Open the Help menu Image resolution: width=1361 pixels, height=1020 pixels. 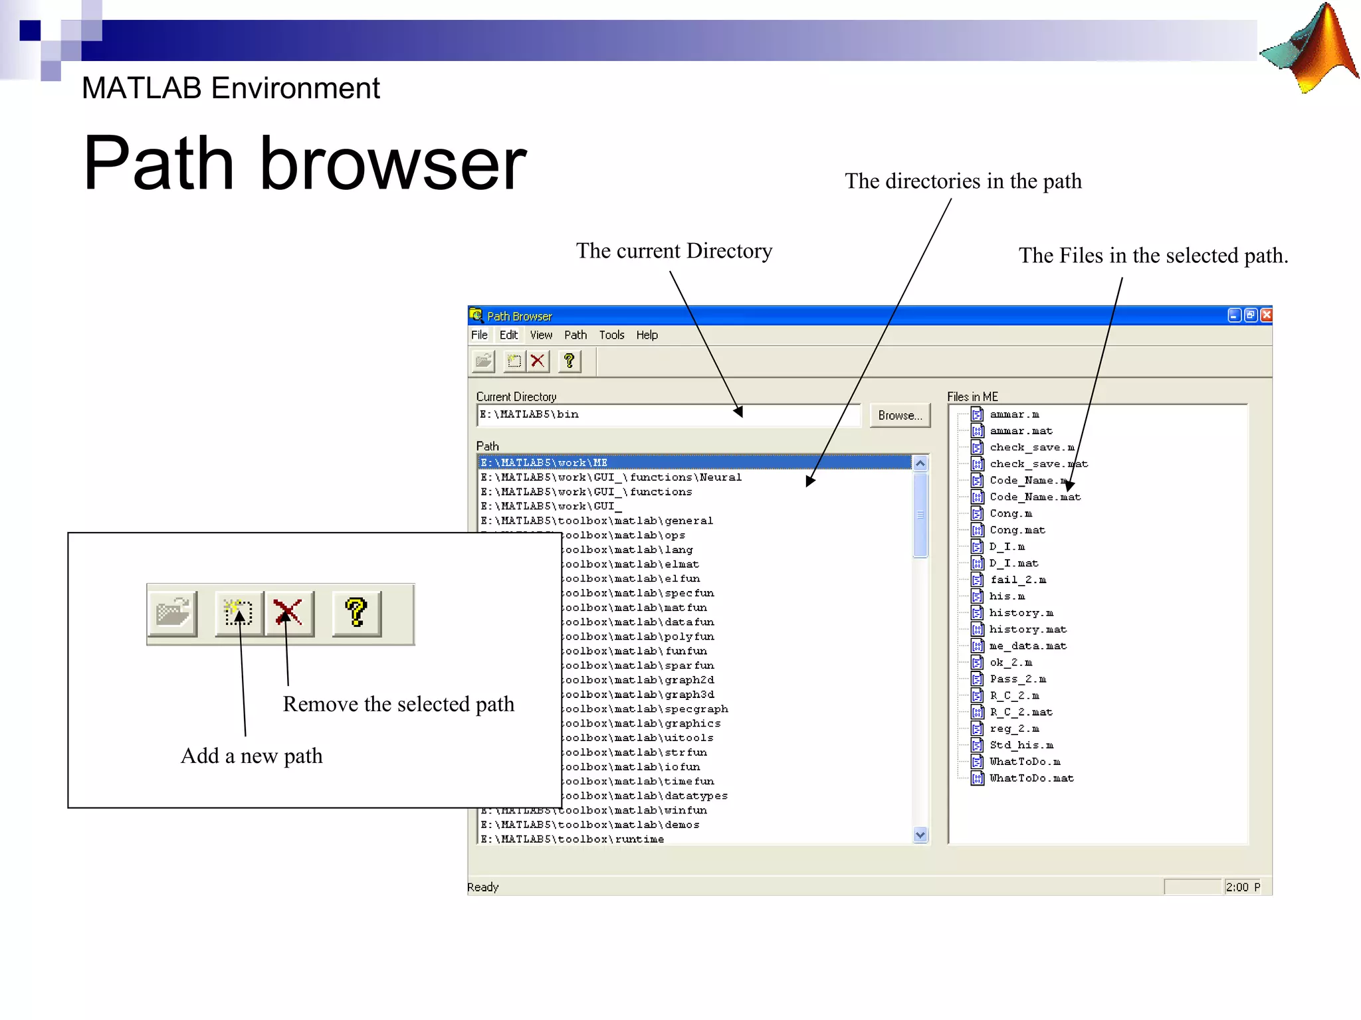click(x=647, y=335)
